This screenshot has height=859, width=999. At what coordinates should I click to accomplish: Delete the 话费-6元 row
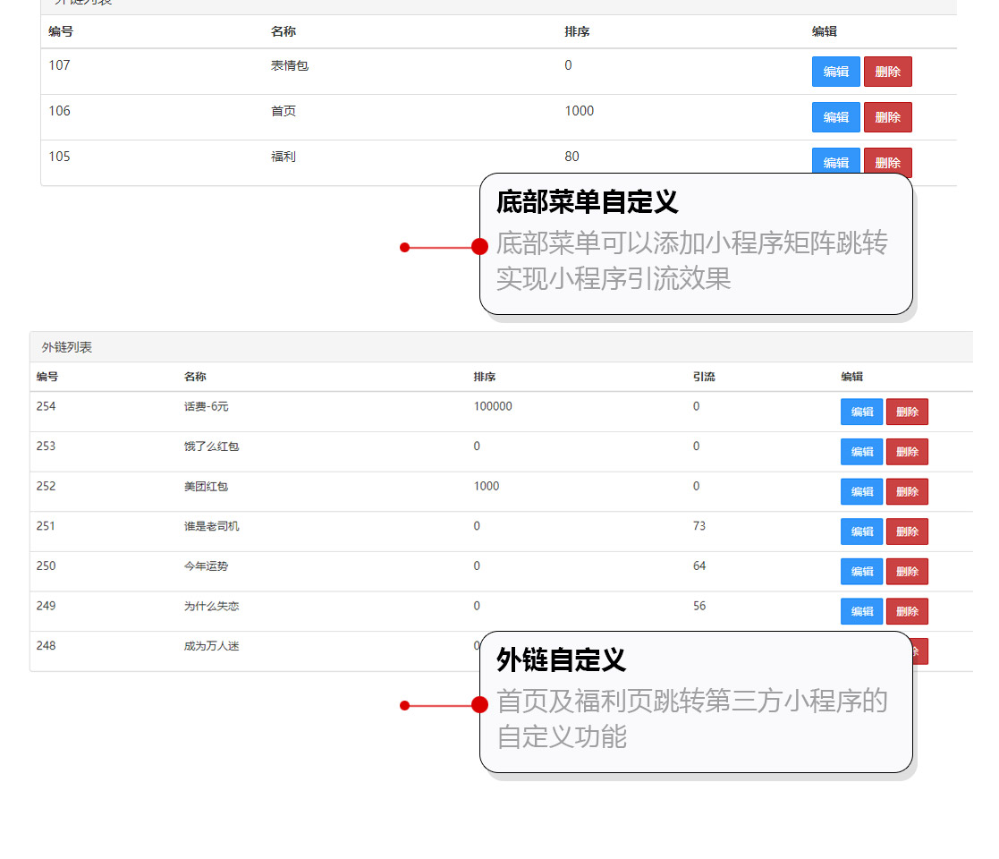pyautogui.click(x=907, y=412)
